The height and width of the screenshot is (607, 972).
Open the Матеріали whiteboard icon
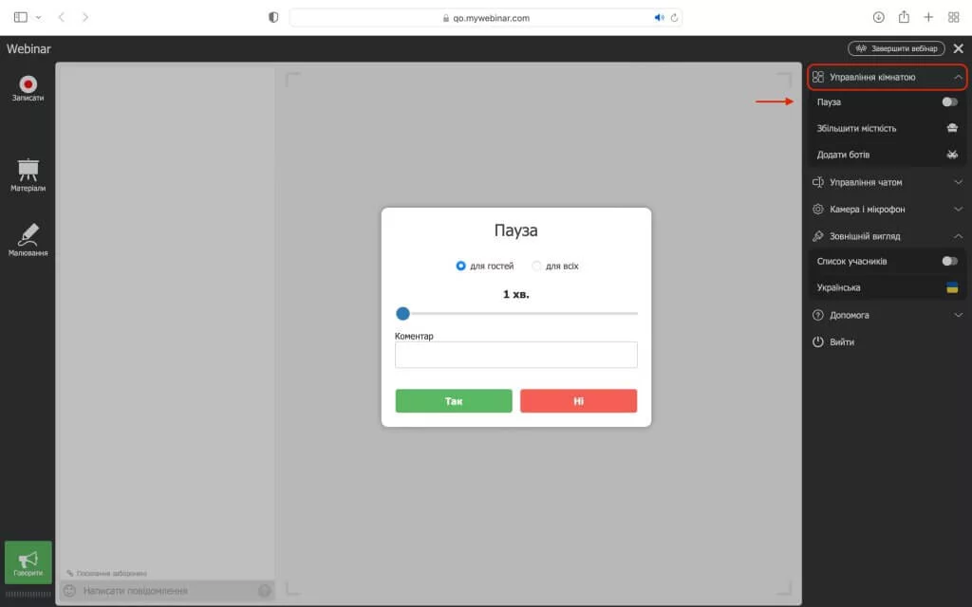[28, 170]
